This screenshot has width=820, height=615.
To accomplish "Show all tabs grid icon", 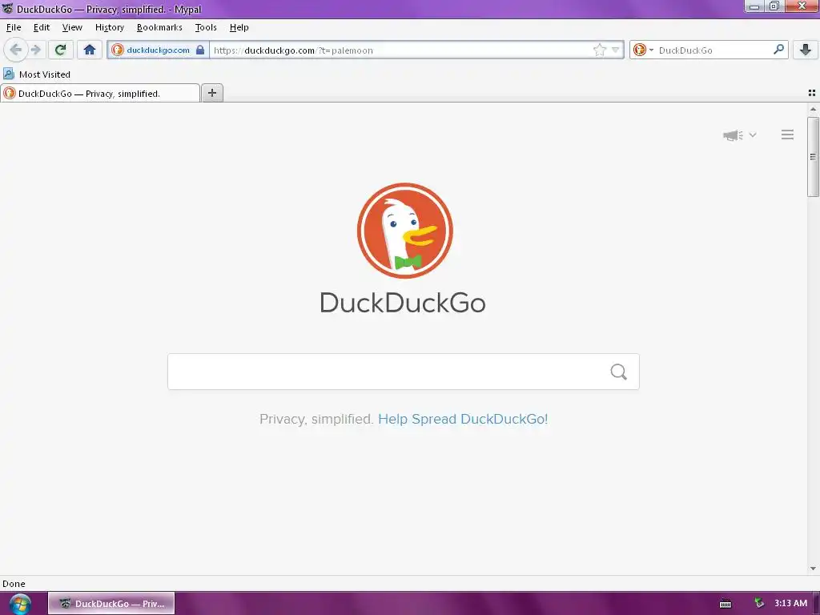I will (812, 93).
